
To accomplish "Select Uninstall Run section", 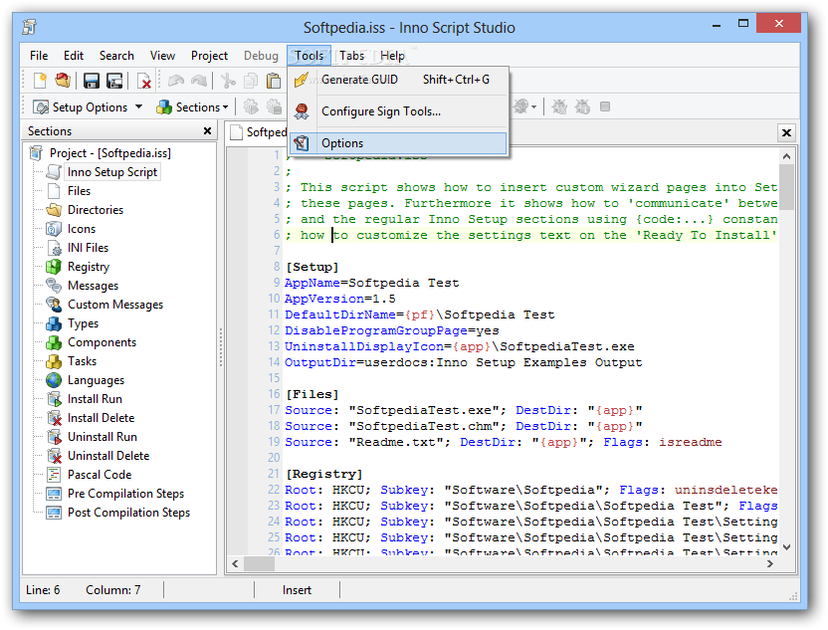I will [x=102, y=437].
